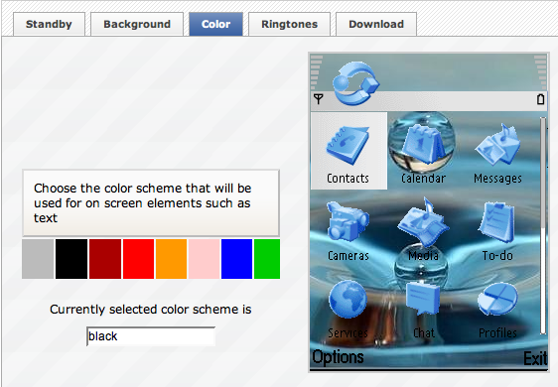Pick the gray color swatch

pyautogui.click(x=38, y=259)
